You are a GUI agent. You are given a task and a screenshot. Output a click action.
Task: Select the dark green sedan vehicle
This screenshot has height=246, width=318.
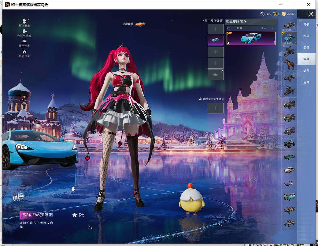[289, 157]
